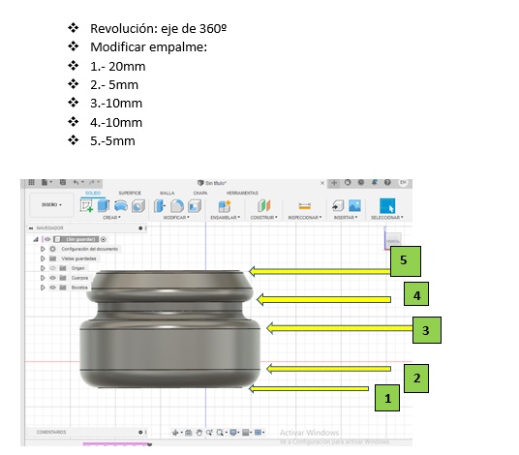Switch to the CHAPA tab

pos(200,193)
